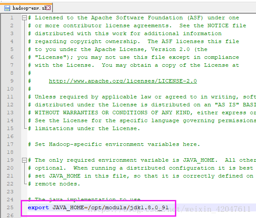The height and width of the screenshot is (218, 256).
Task: Collapse the comment fold at line 19
Action: coord(24,160)
